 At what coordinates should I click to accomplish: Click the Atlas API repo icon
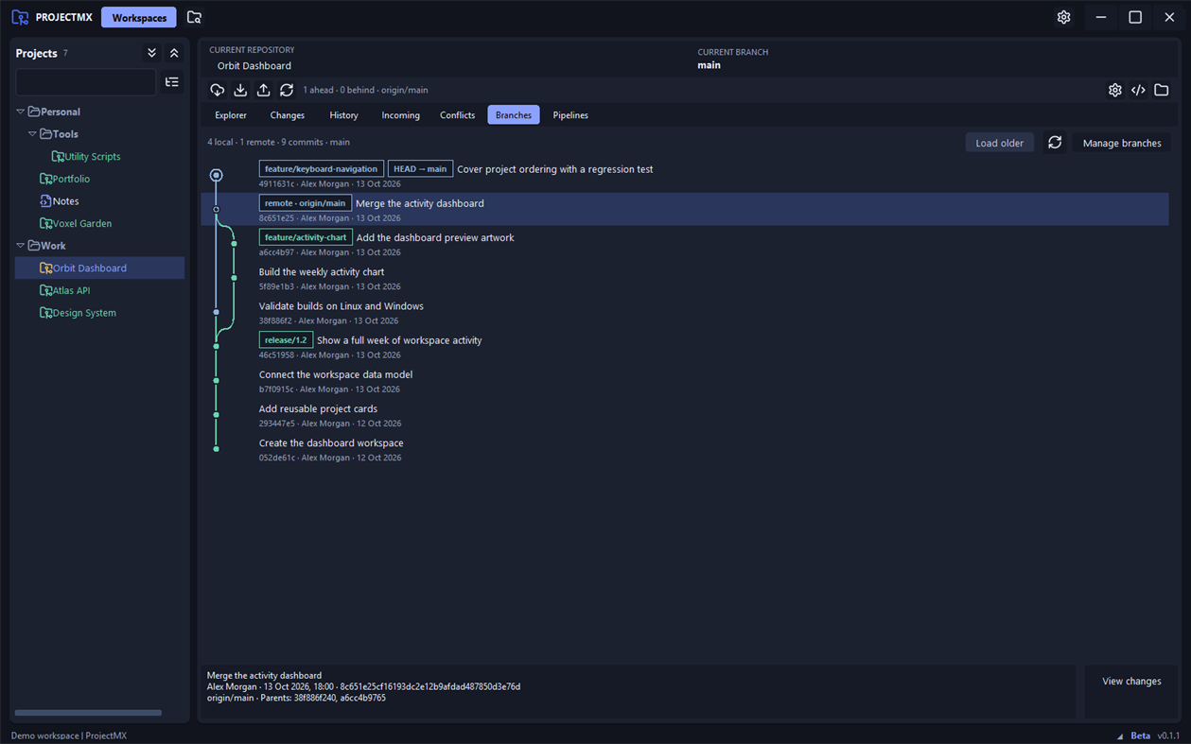45,291
